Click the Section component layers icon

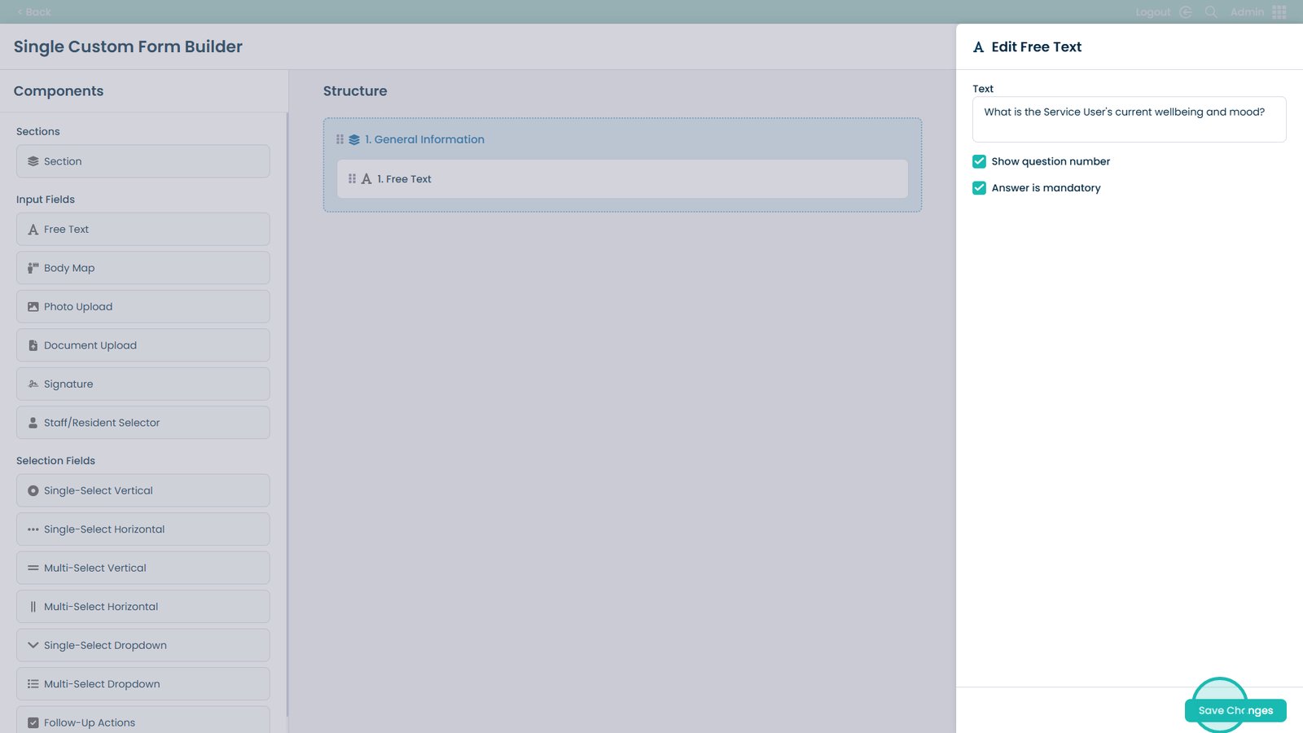(x=33, y=161)
